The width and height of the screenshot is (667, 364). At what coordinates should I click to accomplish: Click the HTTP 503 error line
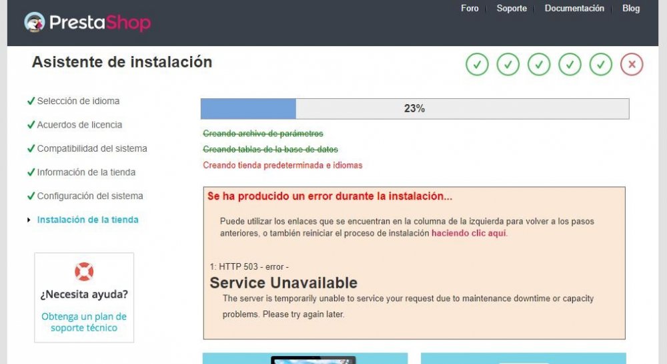pyautogui.click(x=249, y=267)
